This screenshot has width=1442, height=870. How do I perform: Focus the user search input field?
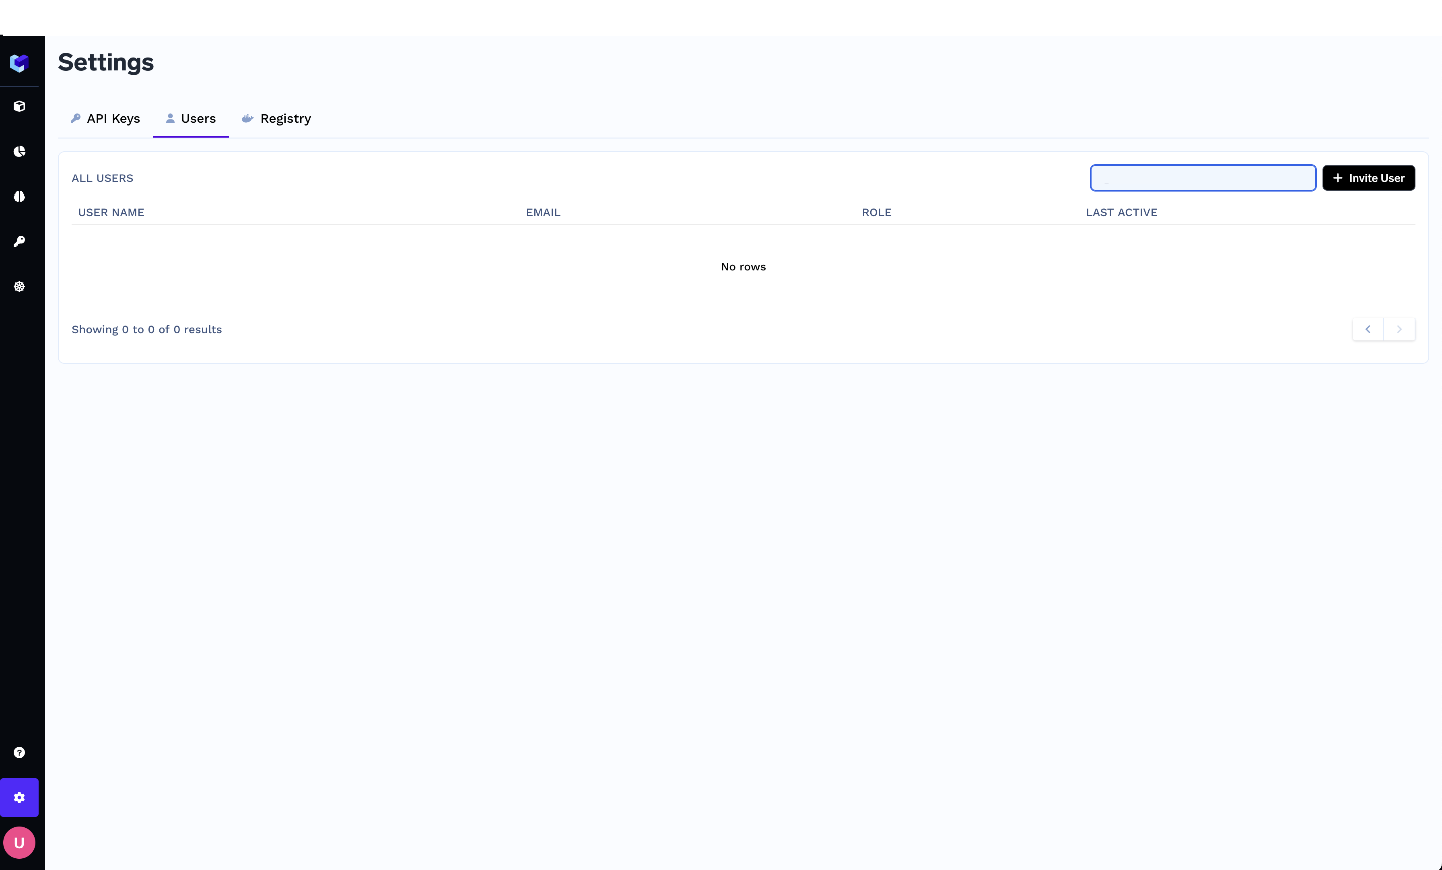[1203, 178]
